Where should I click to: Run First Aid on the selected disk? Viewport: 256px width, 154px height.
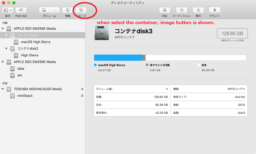[x=21, y=10]
